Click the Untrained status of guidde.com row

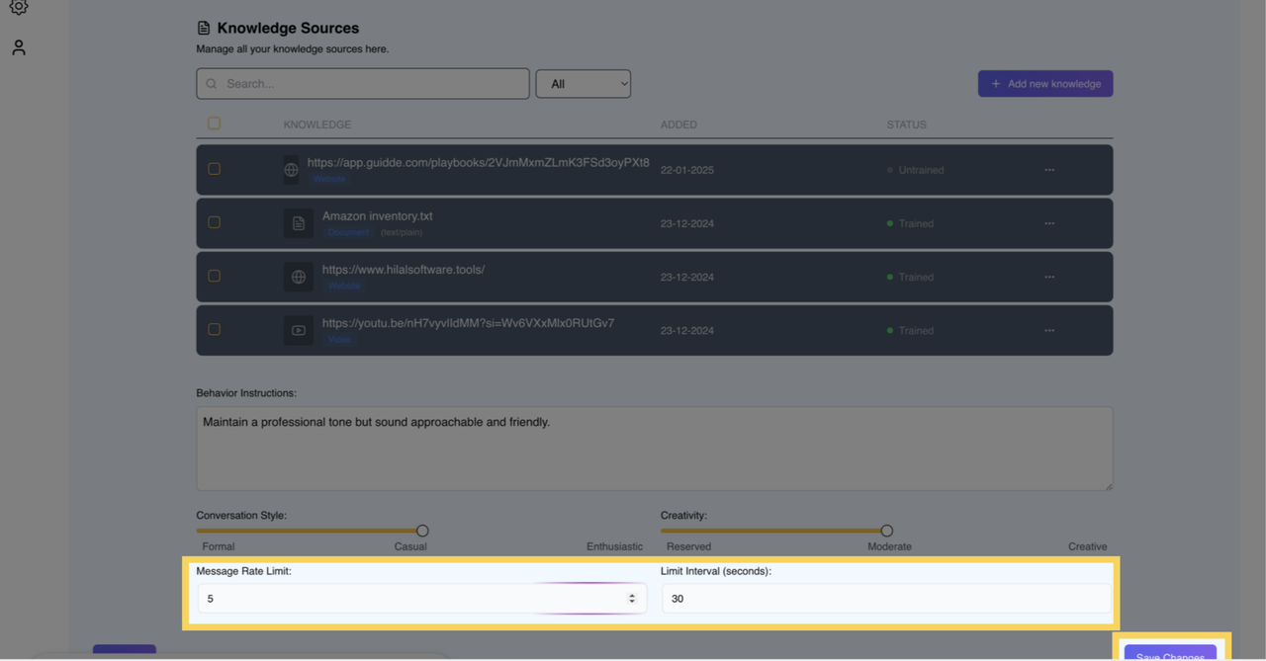coord(916,170)
